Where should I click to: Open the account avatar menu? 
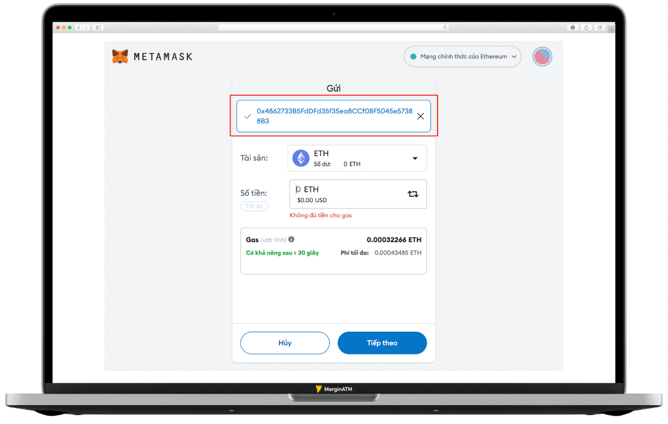click(542, 57)
